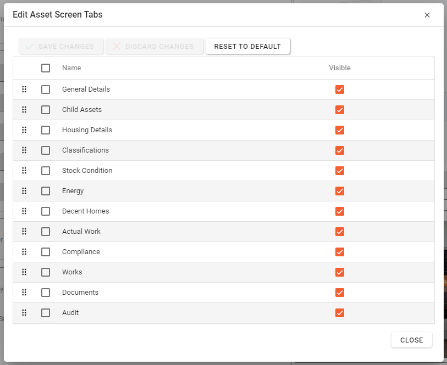Viewport: 447px width, 365px height.
Task: Uncheck Visible for the Works tab
Action: pyautogui.click(x=340, y=272)
